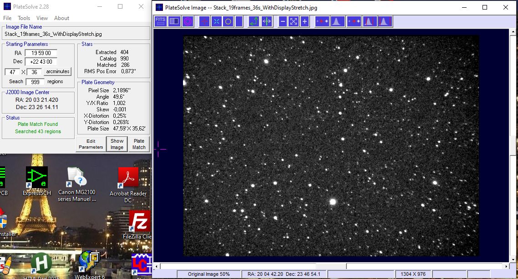
Task: Click the split-panel view toolbar icon
Action: click(x=174, y=21)
